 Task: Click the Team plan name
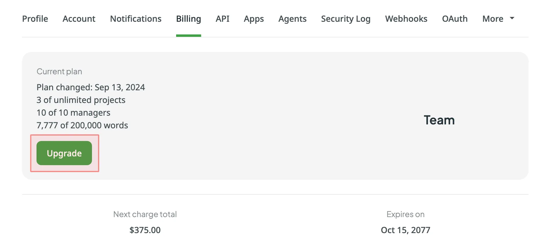(439, 120)
